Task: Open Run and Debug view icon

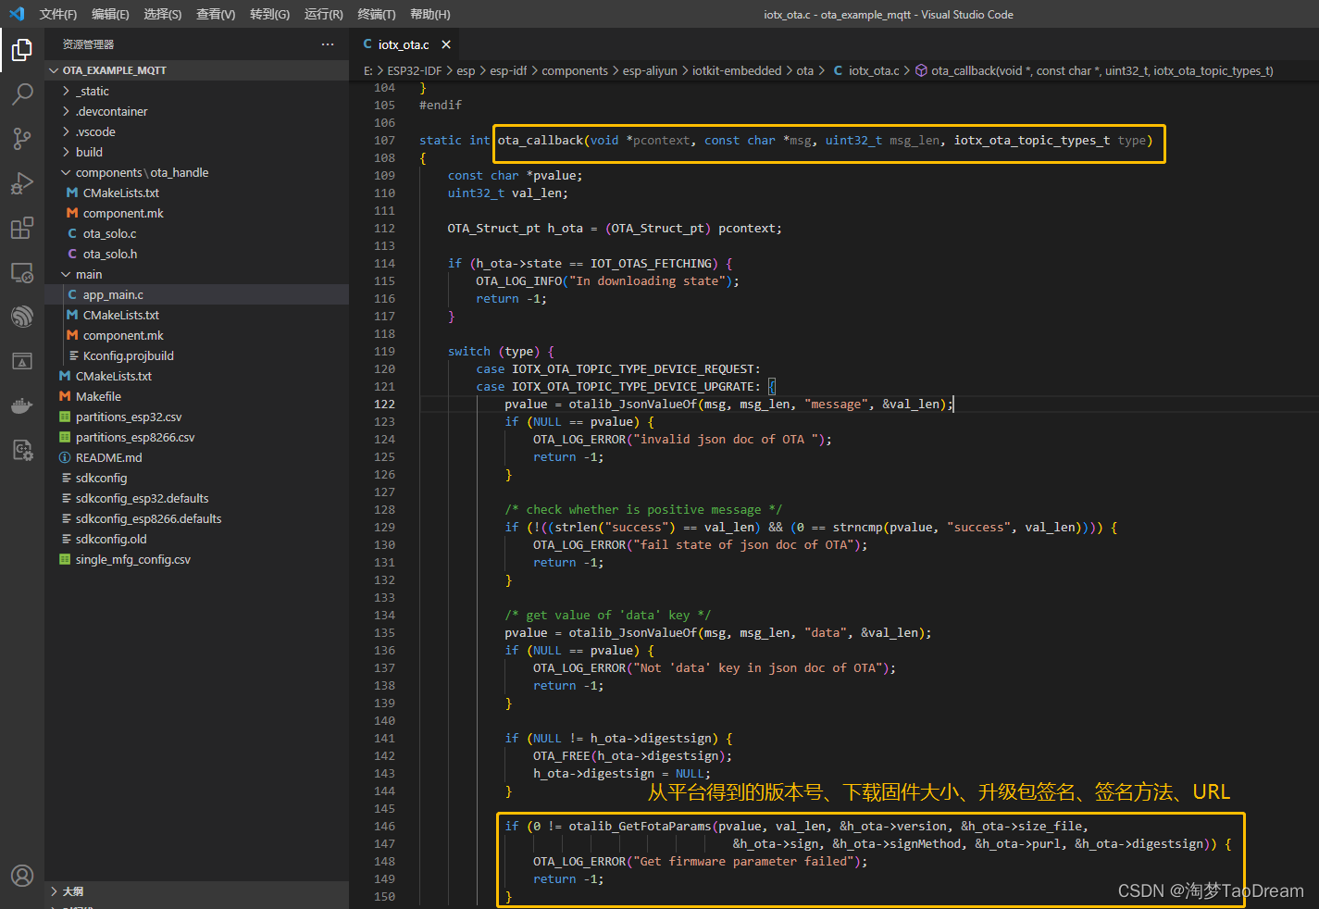Action: (x=22, y=183)
